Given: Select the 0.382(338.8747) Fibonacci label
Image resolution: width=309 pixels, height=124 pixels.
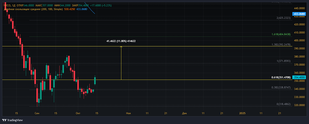Looking at the screenshot, I should [x=281, y=87].
